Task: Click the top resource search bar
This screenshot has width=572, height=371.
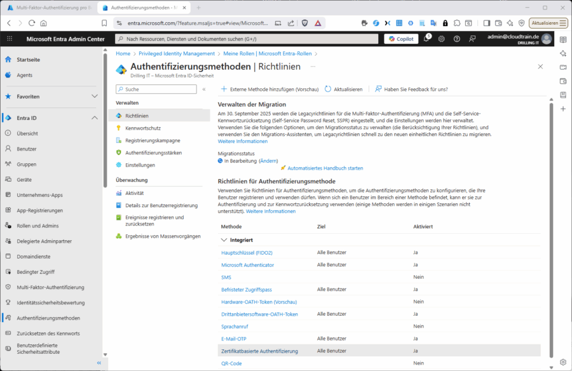Action: (x=247, y=39)
